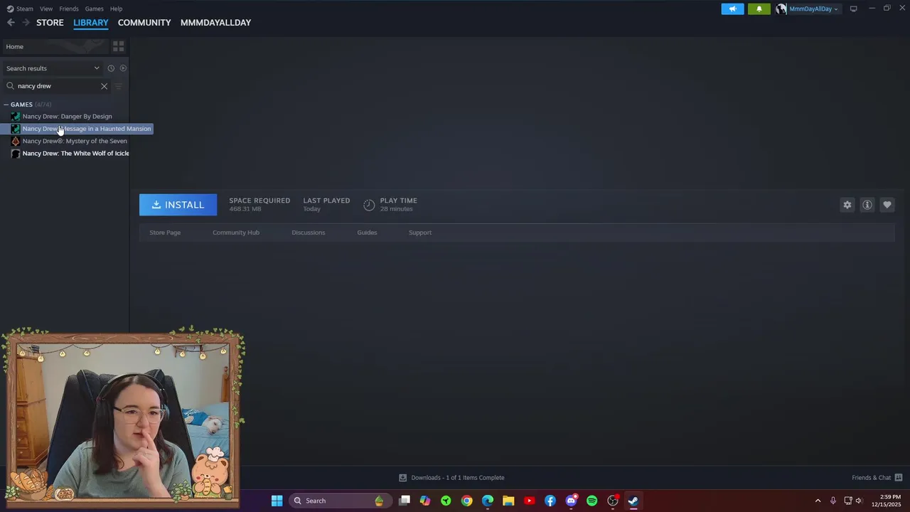910x512 pixels.
Task: Open the Discussions link
Action: tap(309, 233)
